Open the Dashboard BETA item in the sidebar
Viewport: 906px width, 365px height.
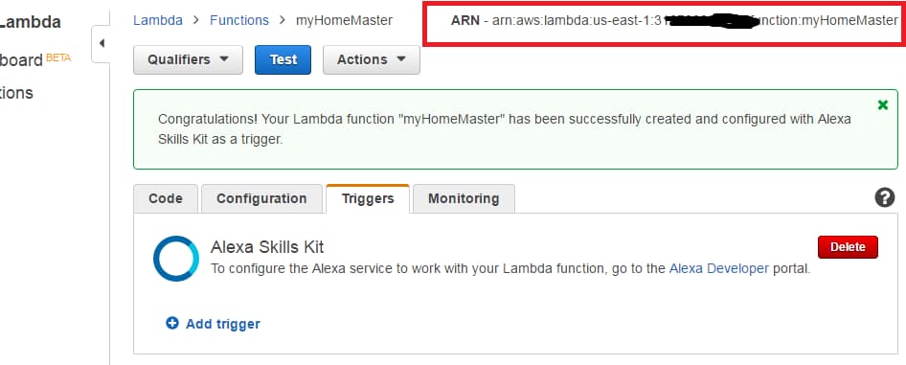point(34,58)
